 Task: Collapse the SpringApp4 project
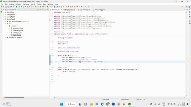point(4,19)
